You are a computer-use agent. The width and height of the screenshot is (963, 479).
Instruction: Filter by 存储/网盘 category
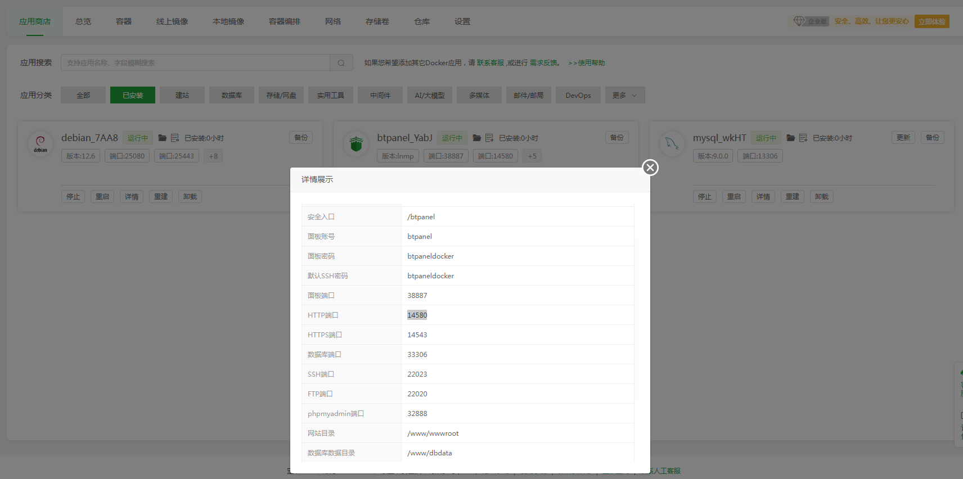point(281,95)
